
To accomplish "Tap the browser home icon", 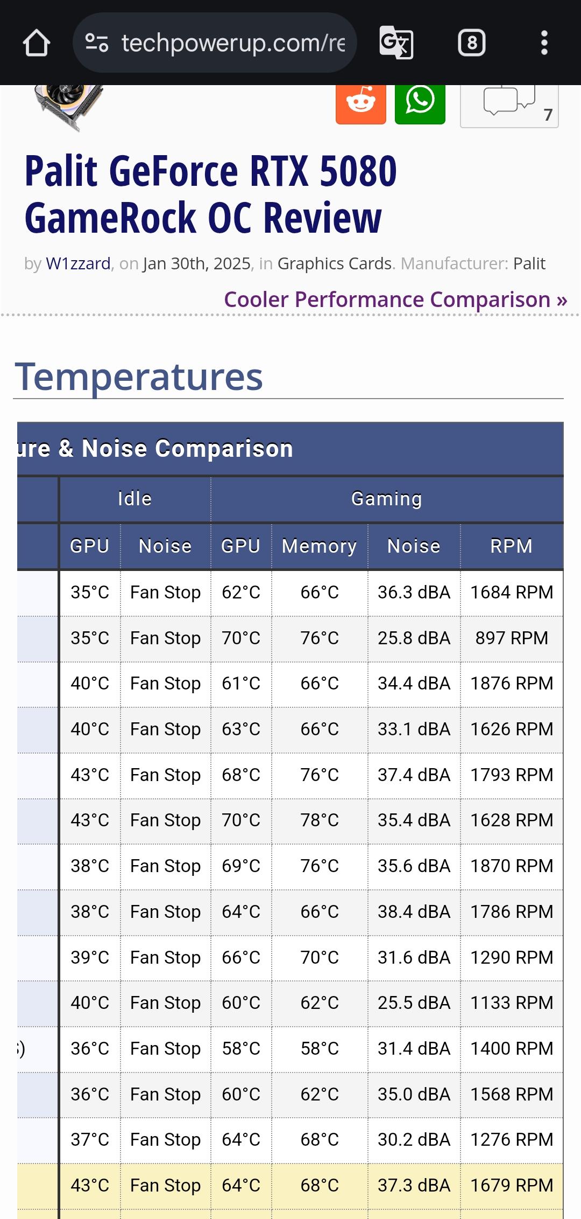I will pyautogui.click(x=37, y=43).
